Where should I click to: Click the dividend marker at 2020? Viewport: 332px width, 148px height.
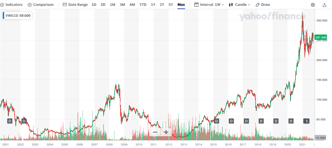[x=291, y=121]
